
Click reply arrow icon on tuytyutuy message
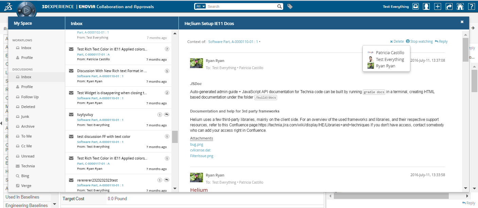point(166,115)
